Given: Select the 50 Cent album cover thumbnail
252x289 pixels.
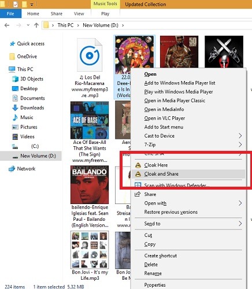Looking at the screenshot, I should click(179, 51).
